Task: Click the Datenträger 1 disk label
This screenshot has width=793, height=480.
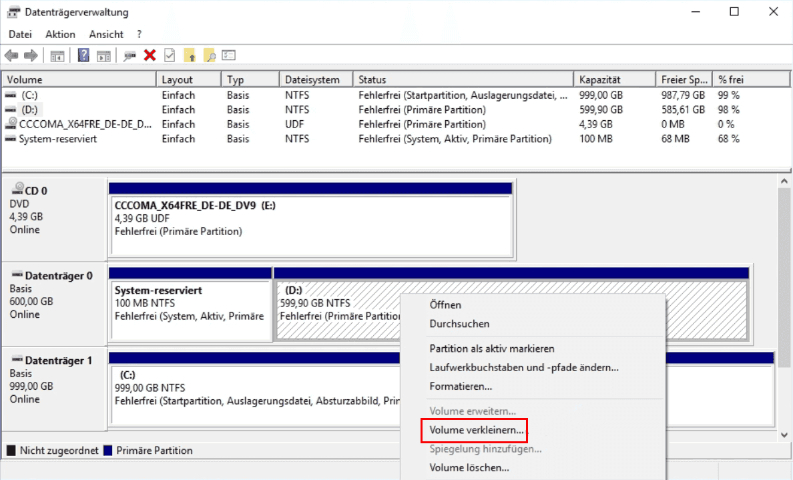Action: click(x=59, y=361)
